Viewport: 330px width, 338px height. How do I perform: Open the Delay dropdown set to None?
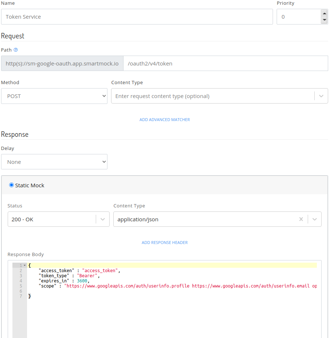(54, 161)
